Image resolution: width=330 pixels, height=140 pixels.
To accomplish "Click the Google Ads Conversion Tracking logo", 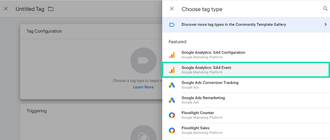I will (172, 85).
